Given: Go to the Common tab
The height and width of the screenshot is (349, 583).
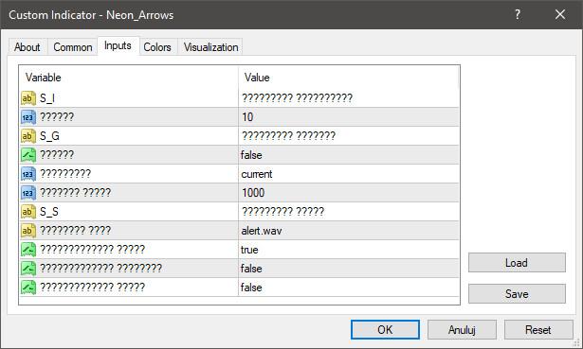Looking at the screenshot, I should tap(72, 47).
